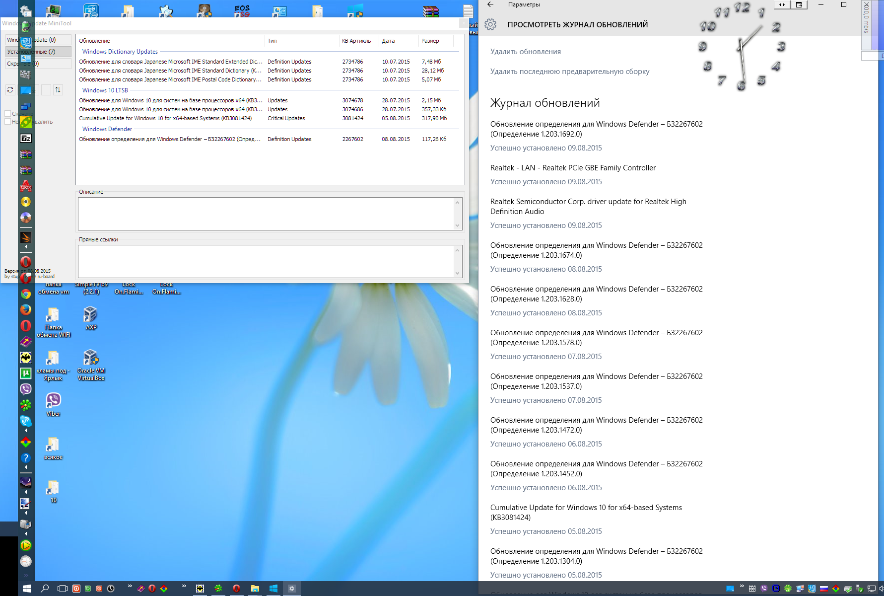884x596 pixels.
Task: Sort by the Размер column header
Action: click(436, 41)
